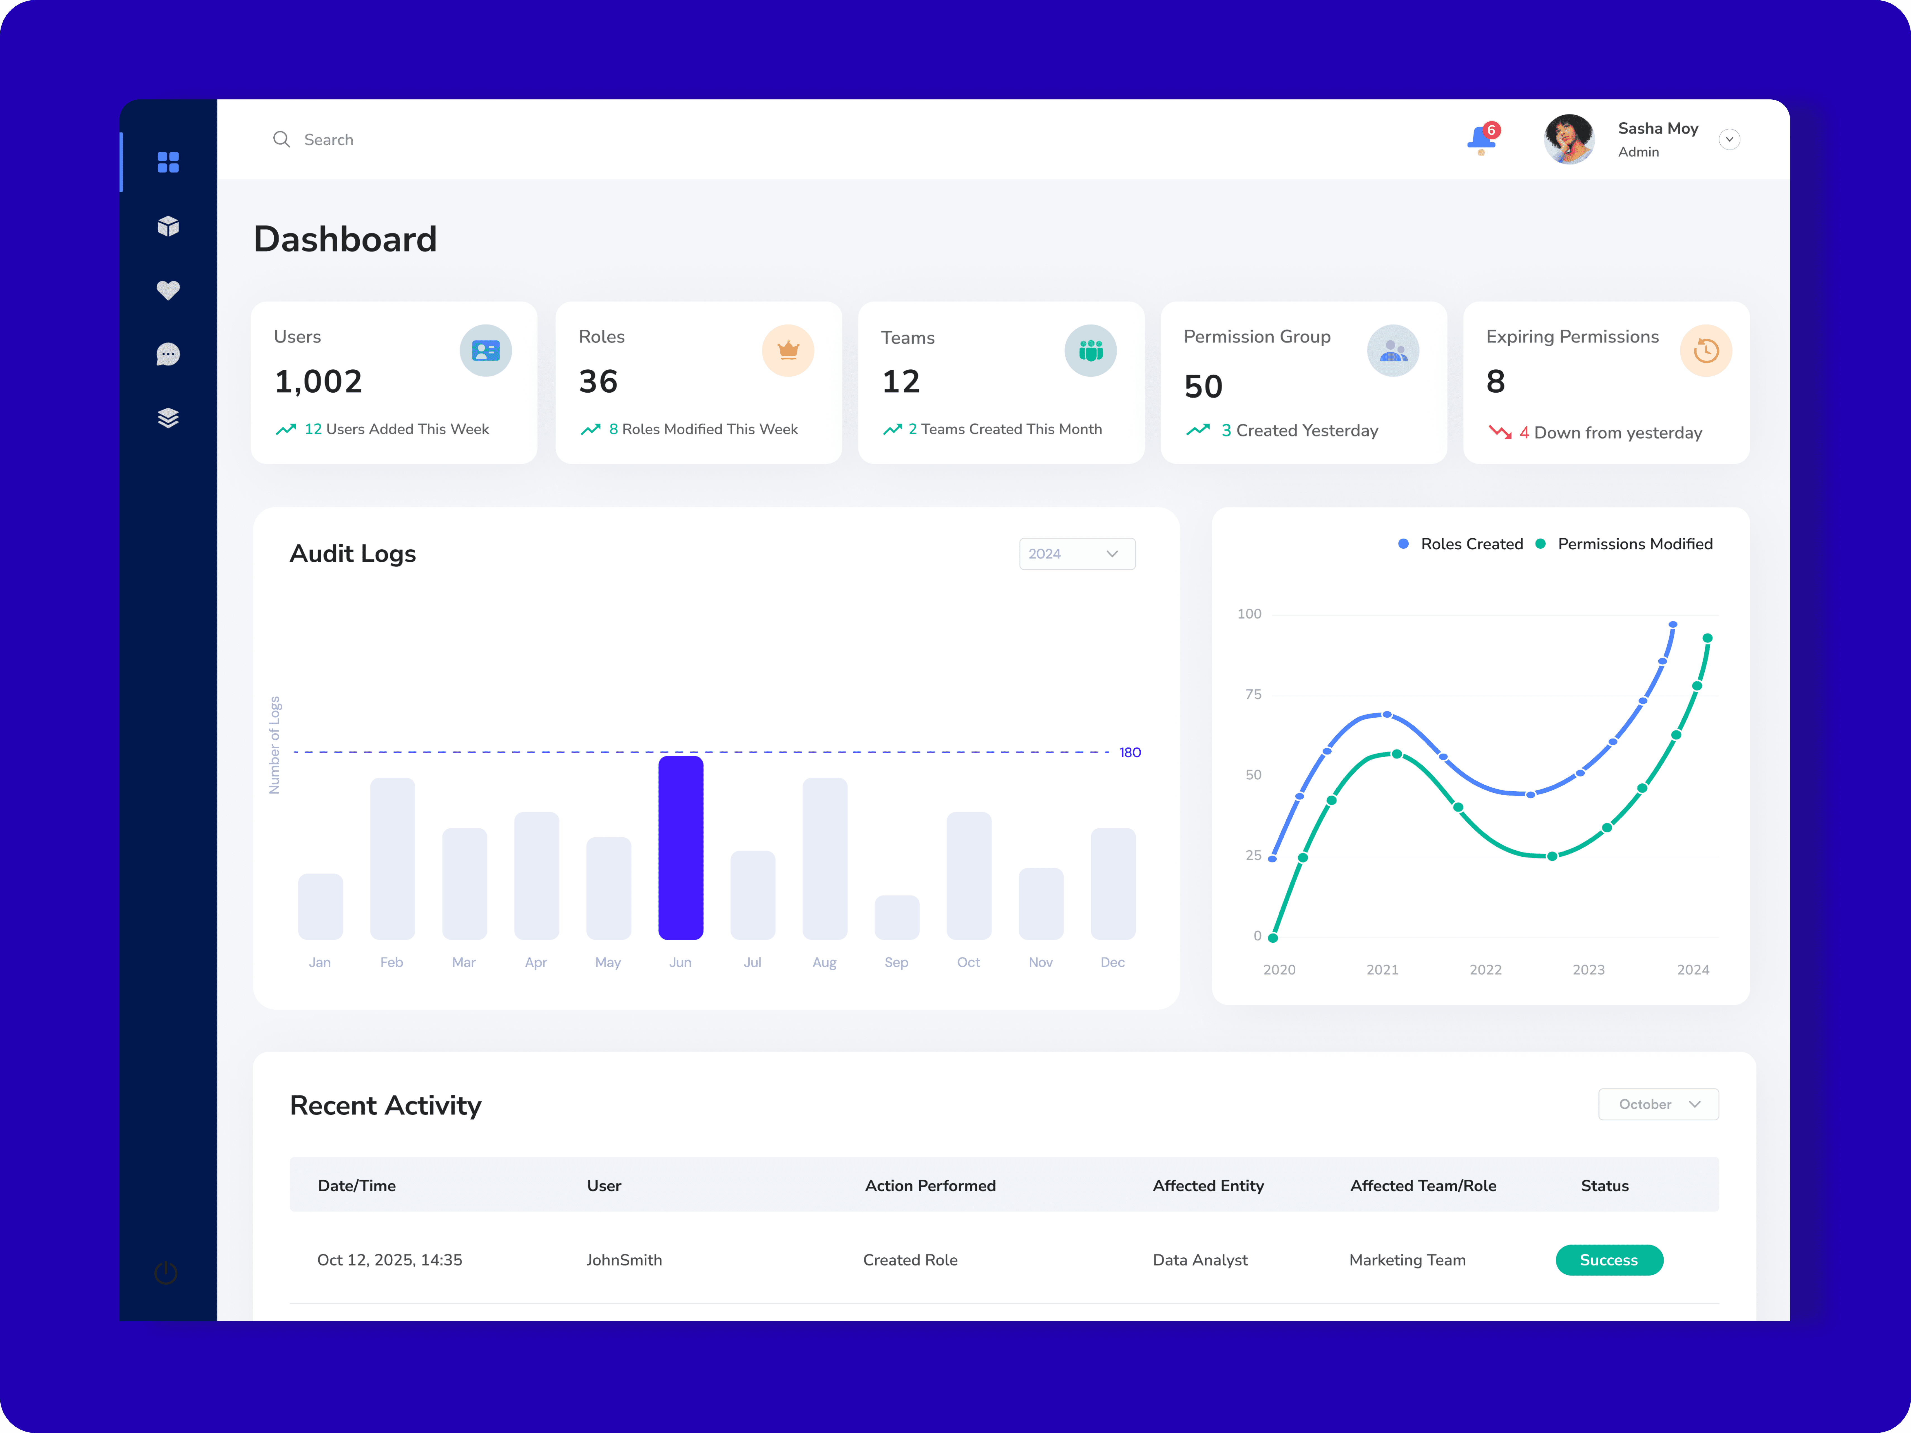This screenshot has width=1911, height=1433.
Task: Select the Aug bar in Audit Logs
Action: pos(825,859)
